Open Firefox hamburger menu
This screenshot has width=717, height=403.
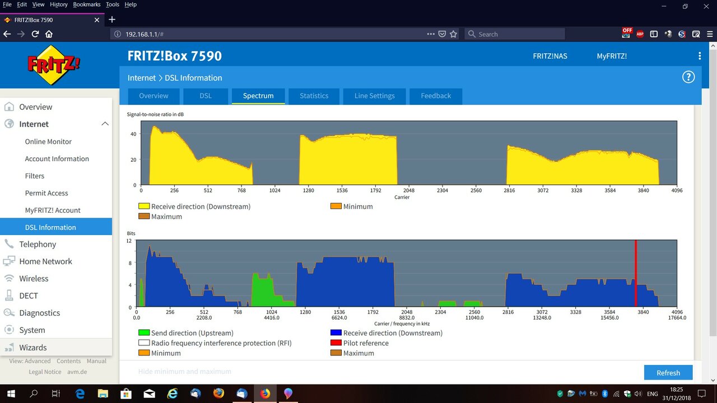coord(710,34)
